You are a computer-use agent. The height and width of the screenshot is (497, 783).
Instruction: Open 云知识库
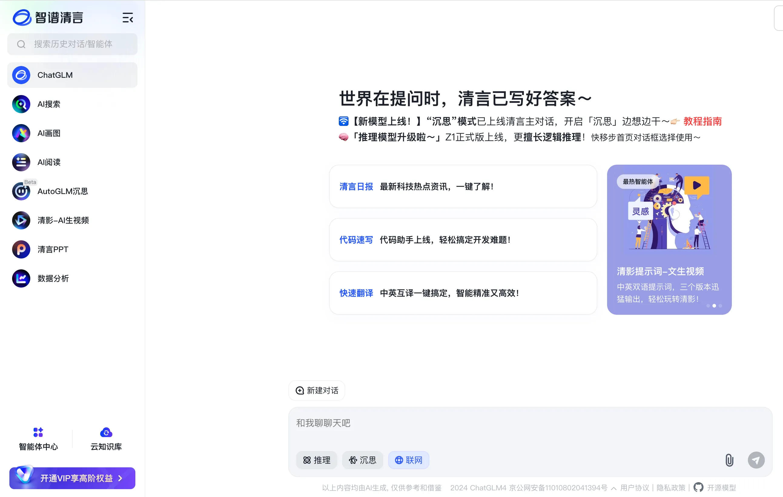(x=106, y=439)
